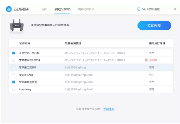Click the 软件名称 column header
Viewport: 180px width, 124px height.
25,43
